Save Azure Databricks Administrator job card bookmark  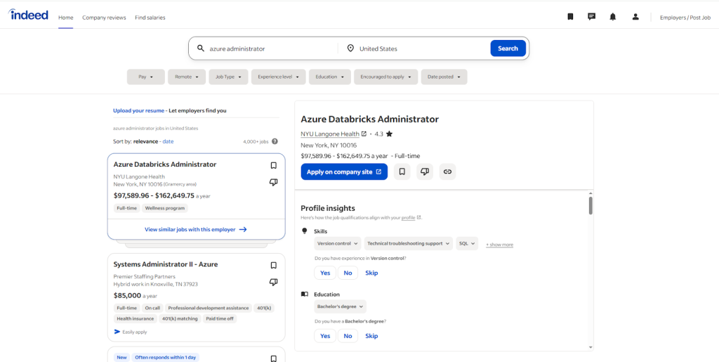point(273,166)
